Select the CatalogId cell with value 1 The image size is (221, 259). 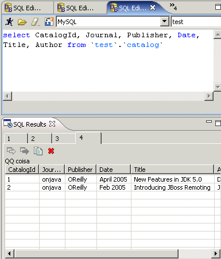coord(22,179)
